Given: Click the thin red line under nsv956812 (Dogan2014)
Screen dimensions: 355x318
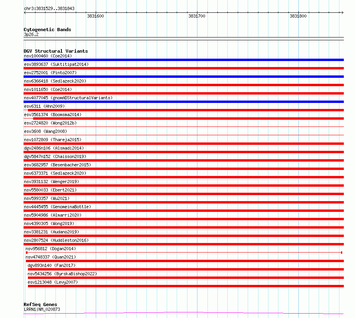Looking at the screenshot, I should (184, 252).
